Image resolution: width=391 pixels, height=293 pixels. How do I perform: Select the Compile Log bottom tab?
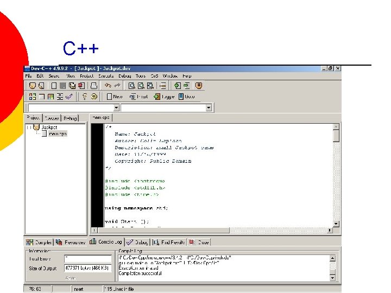coord(105,241)
